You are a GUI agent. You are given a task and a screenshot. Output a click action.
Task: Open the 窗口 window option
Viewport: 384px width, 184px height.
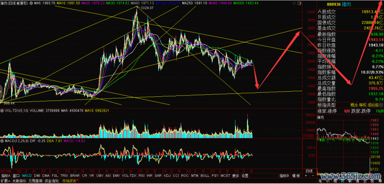point(16,176)
